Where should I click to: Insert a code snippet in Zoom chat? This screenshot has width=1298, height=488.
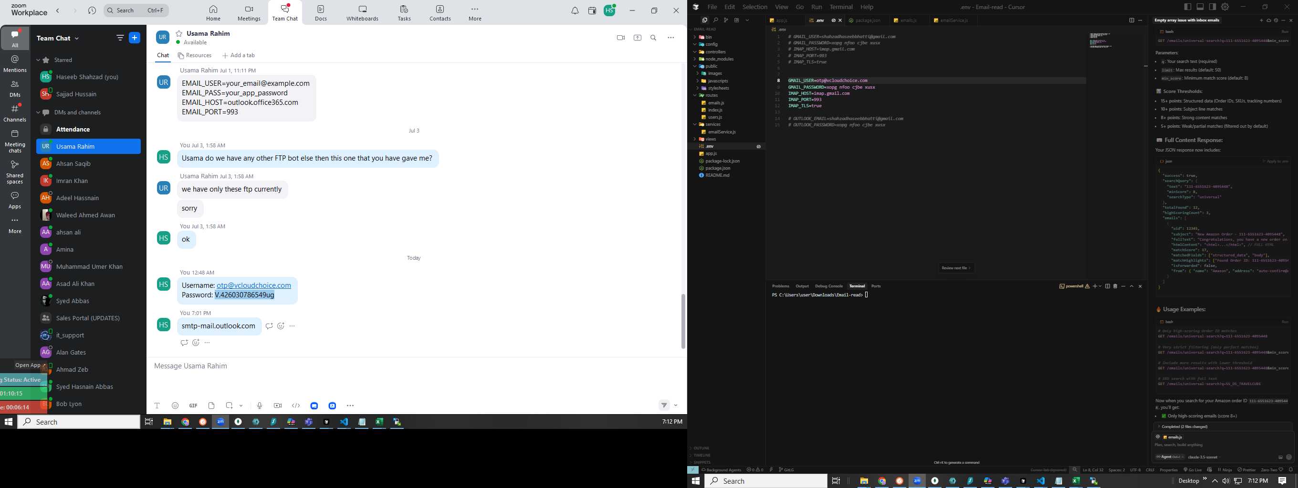click(x=296, y=406)
